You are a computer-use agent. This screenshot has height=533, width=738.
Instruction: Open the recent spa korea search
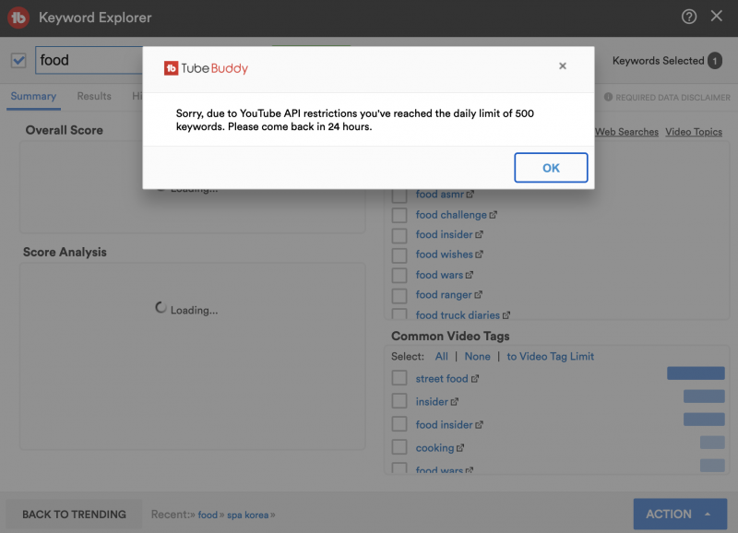tap(247, 515)
